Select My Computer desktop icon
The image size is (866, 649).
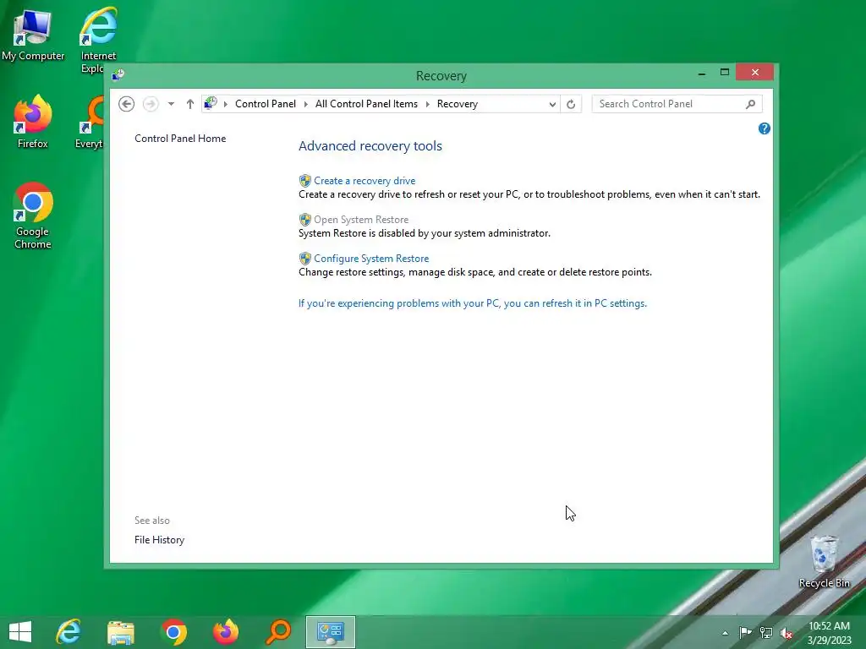click(33, 35)
